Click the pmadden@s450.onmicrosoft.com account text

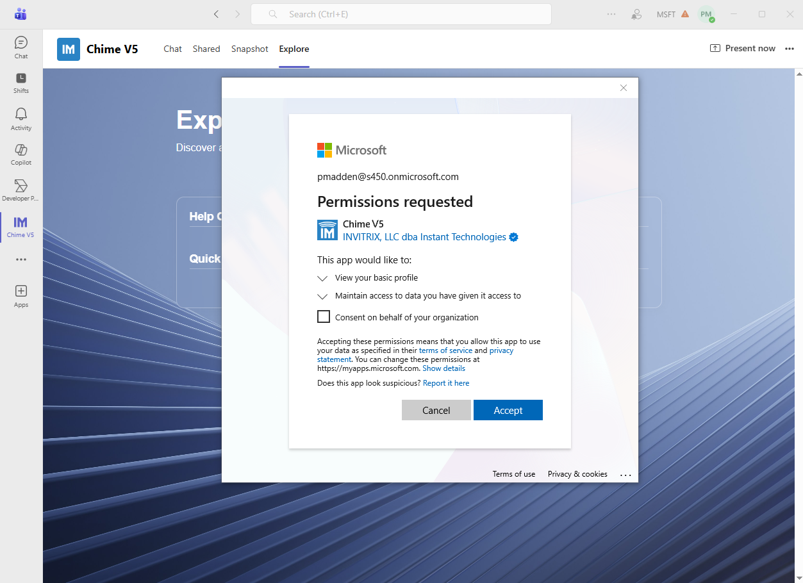(x=388, y=177)
